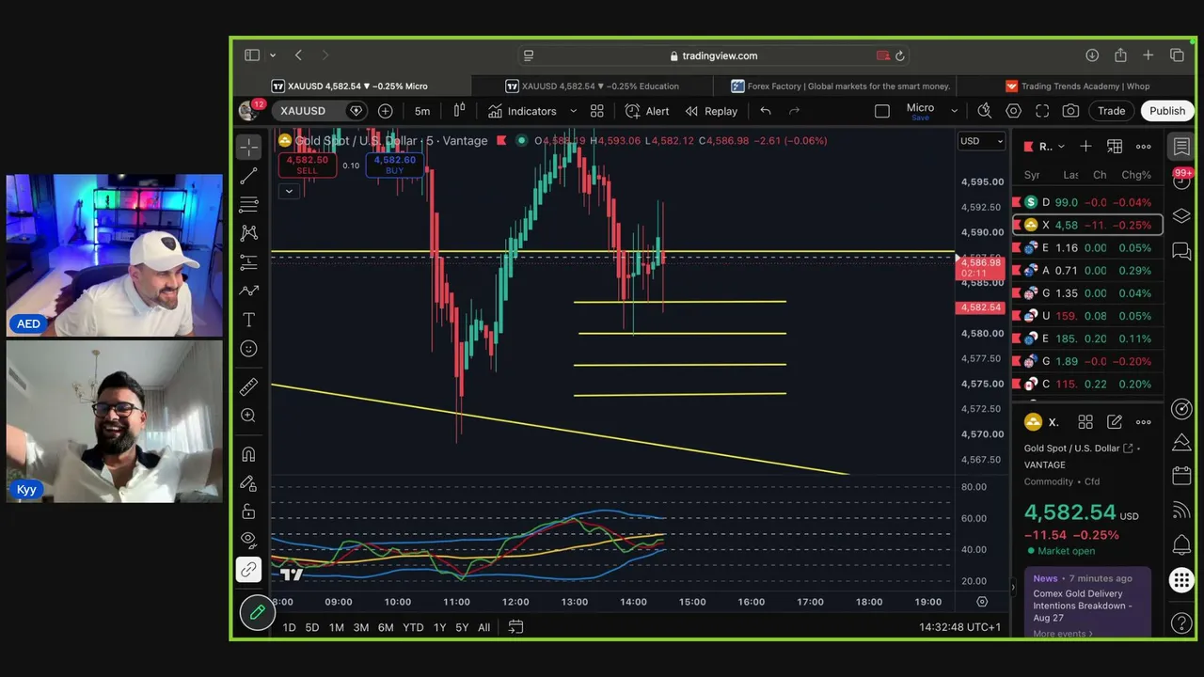Undo the last chart action
The height and width of the screenshot is (677, 1204).
766,111
